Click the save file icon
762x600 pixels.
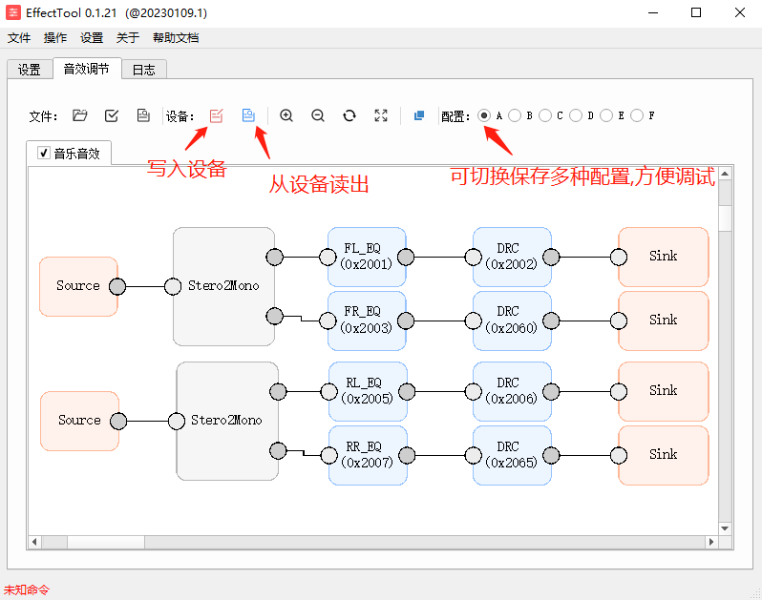[x=143, y=115]
